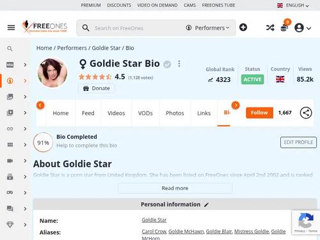Open the Performers search filter dropdown
This screenshot has width=320, height=240.
click(x=208, y=28)
